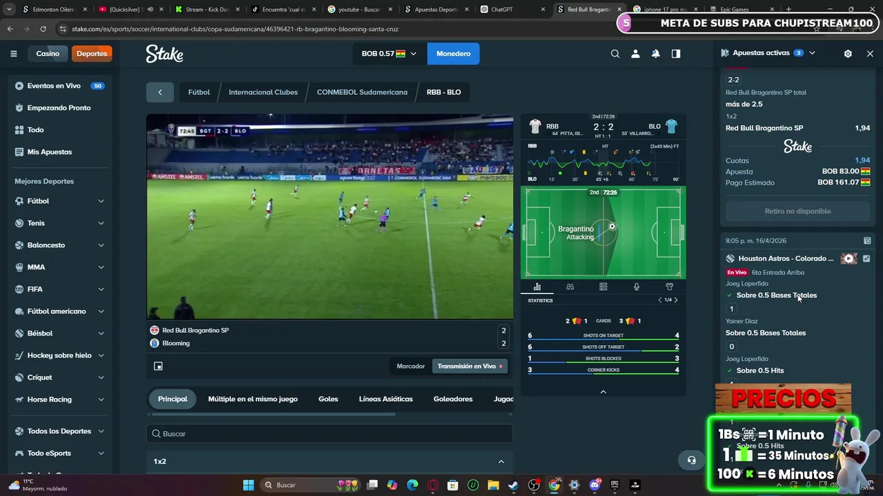Open the site search magnifier icon
Screen dimensions: 883x496
615,54
